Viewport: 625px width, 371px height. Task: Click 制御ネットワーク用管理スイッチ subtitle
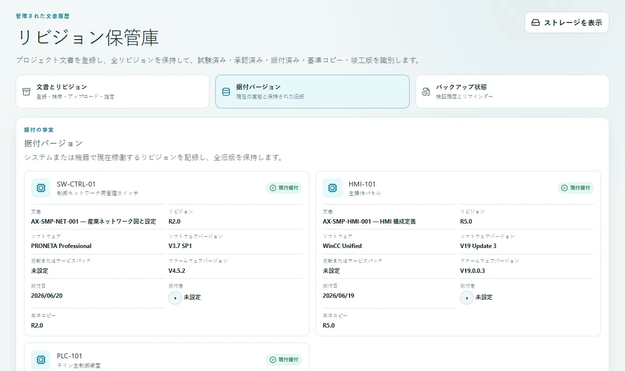(x=98, y=193)
